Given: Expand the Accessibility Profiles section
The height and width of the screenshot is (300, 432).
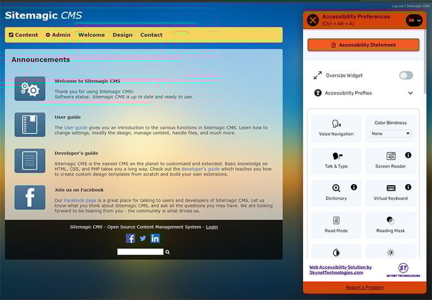Looking at the screenshot, I should tap(363, 93).
